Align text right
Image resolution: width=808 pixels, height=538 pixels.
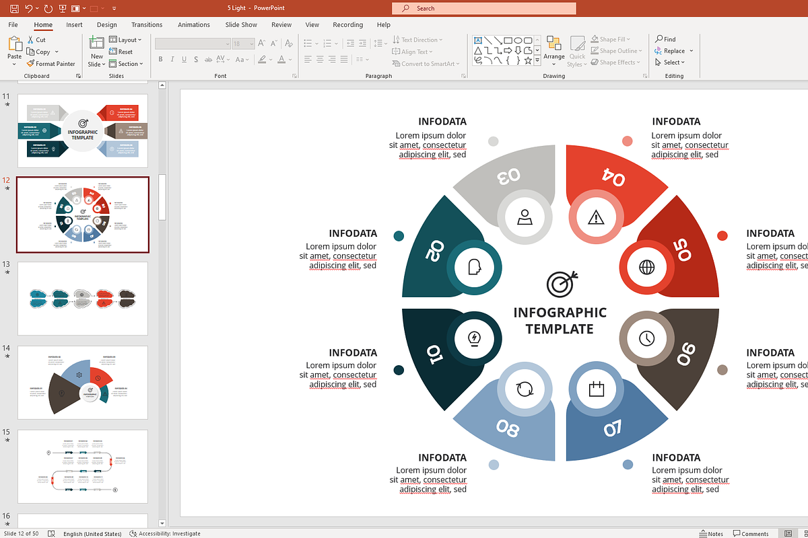333,59
